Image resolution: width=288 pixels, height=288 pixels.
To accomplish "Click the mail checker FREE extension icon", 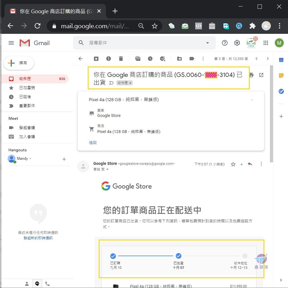I will [251, 43].
